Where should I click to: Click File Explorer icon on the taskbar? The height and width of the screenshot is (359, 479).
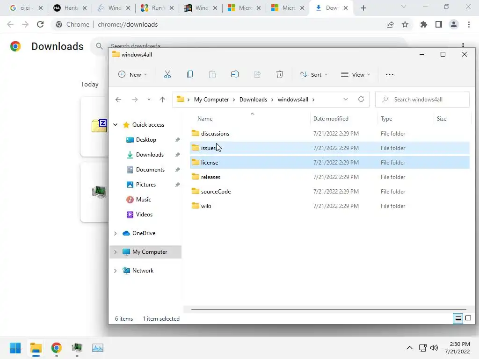click(x=36, y=348)
